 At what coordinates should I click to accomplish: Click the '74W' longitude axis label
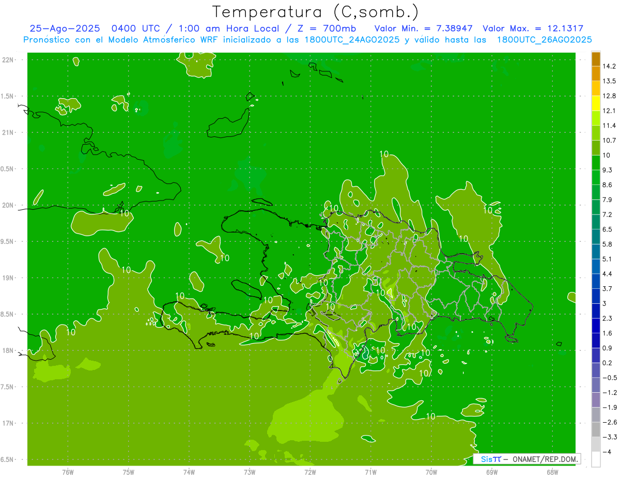[189, 472]
